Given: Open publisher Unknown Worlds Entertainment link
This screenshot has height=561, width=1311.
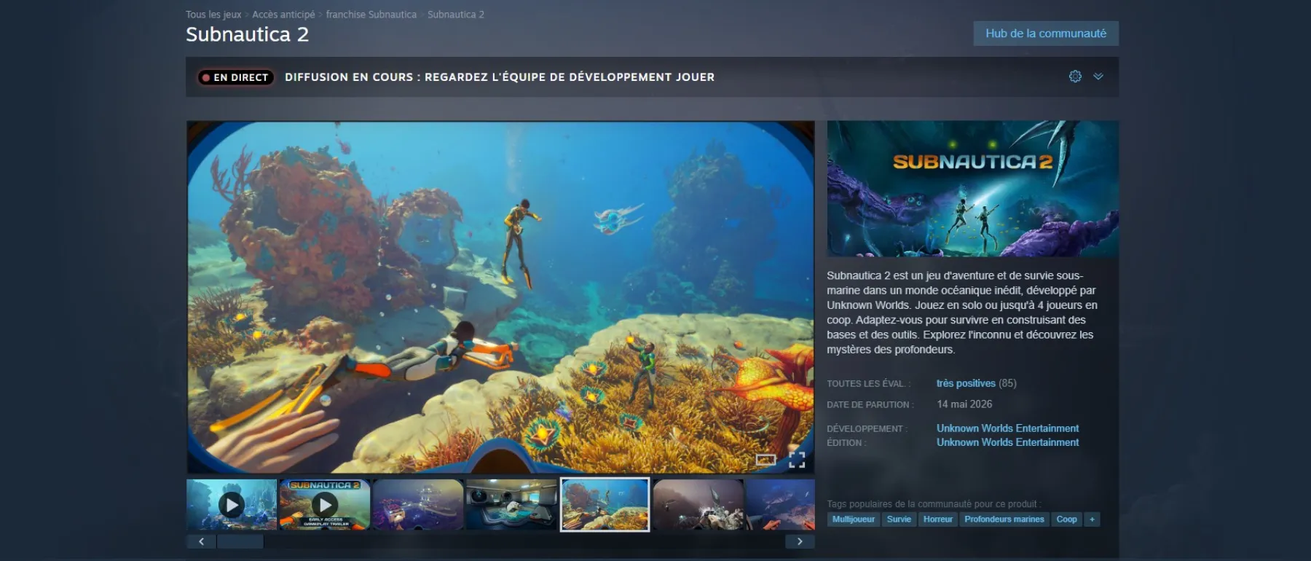Looking at the screenshot, I should pos(1007,442).
